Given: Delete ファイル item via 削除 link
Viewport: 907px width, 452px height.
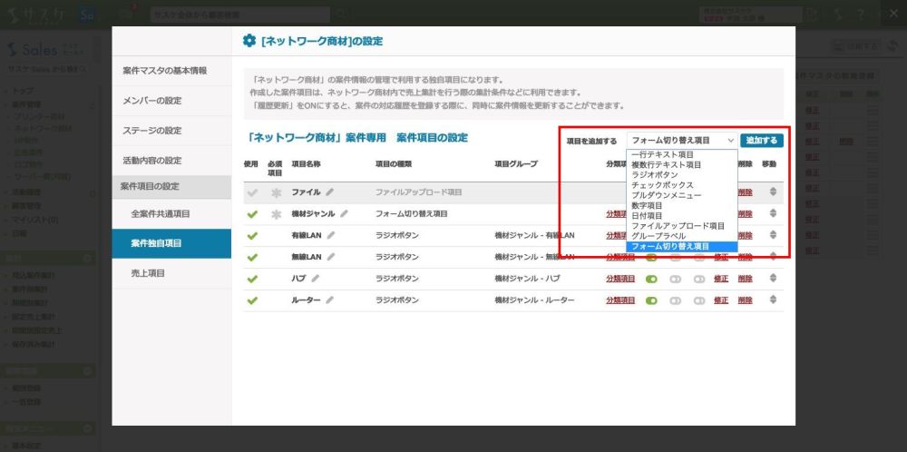Looking at the screenshot, I should click(x=745, y=192).
